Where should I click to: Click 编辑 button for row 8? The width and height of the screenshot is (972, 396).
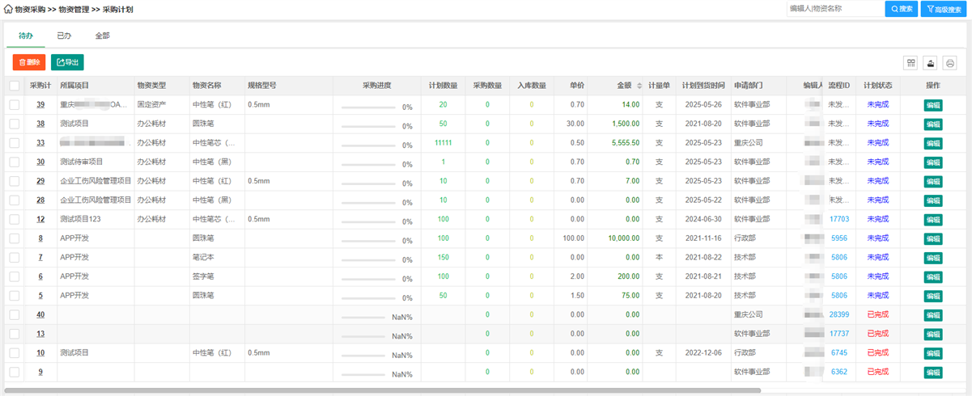point(933,238)
